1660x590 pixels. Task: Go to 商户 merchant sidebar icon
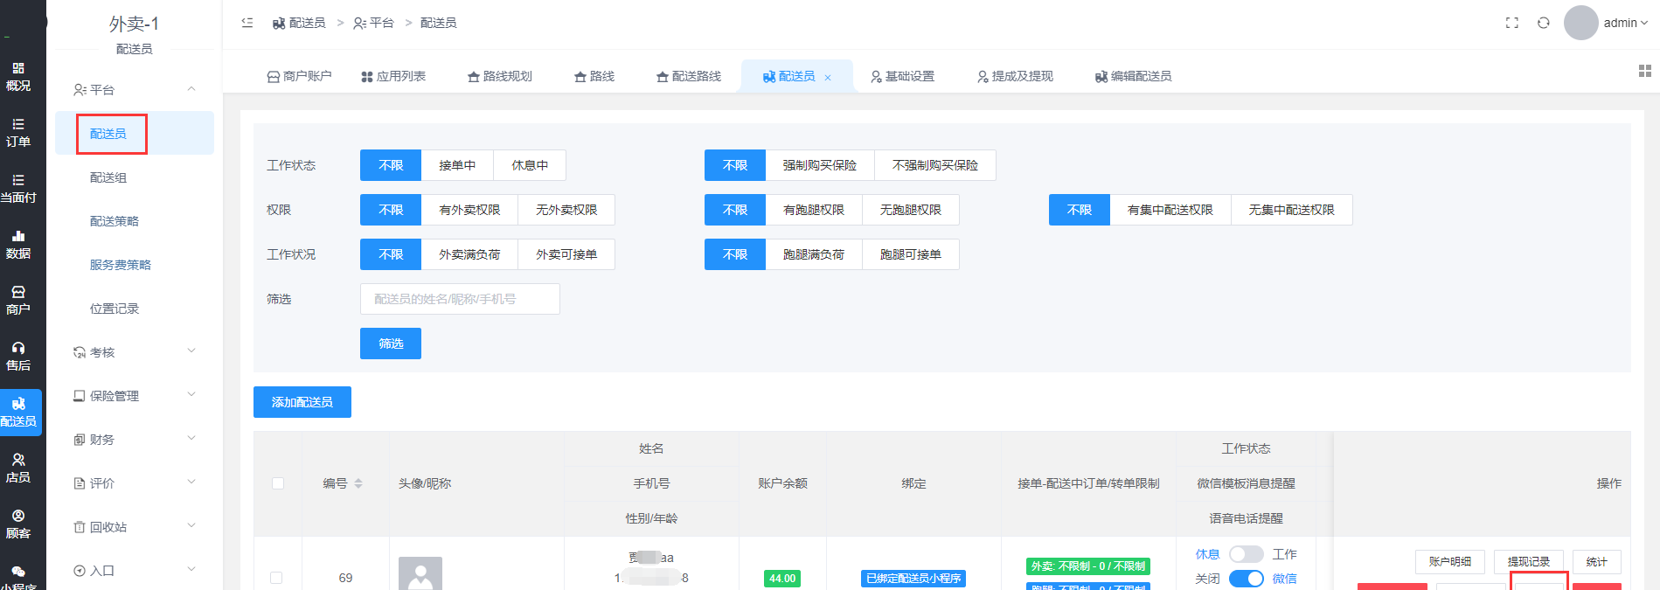click(x=18, y=301)
